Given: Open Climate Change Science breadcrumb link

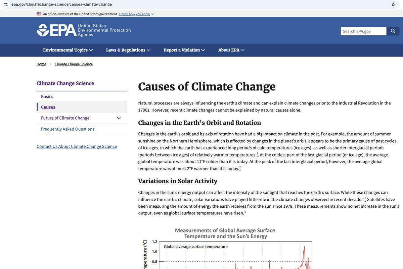Looking at the screenshot, I should (74, 64).
